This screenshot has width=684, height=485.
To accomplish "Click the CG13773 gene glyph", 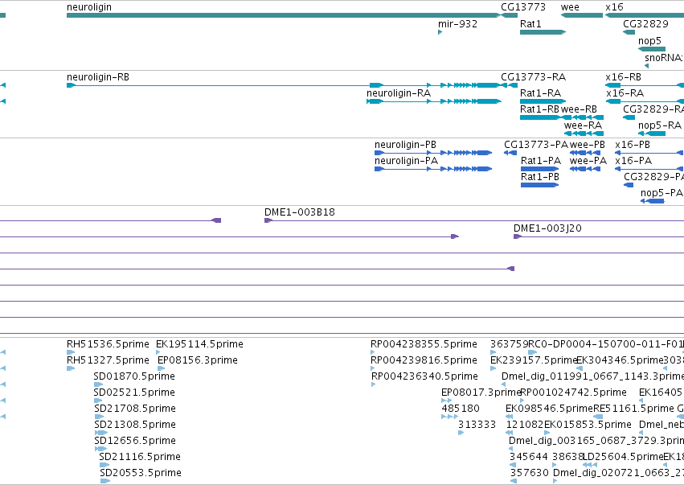I will pos(509,15).
